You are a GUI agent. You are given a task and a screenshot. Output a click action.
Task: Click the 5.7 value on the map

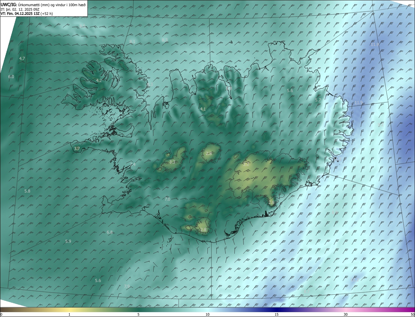pos(318,100)
